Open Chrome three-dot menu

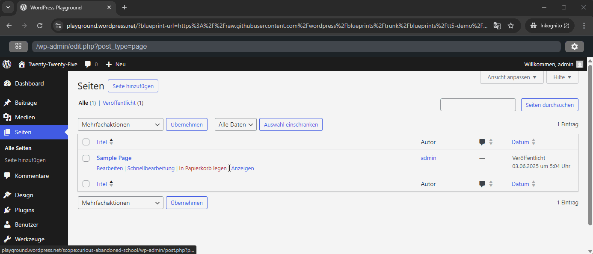(584, 26)
